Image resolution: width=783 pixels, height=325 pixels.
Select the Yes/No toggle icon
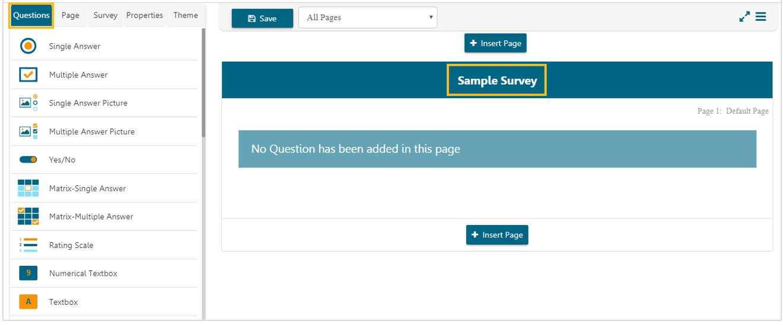click(x=28, y=160)
